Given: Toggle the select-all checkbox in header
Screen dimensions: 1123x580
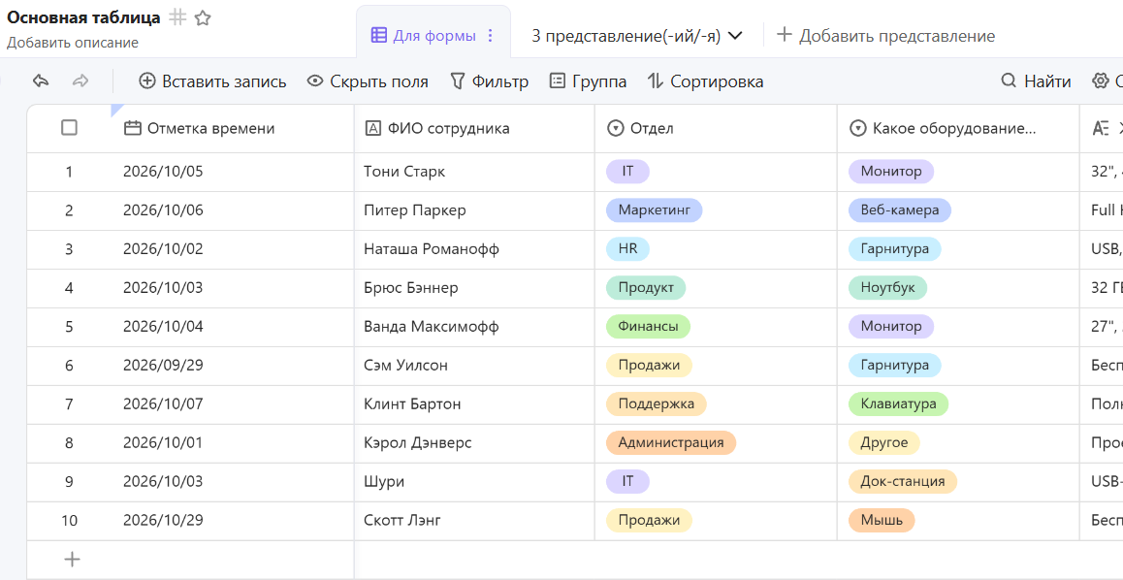Looking at the screenshot, I should point(70,127).
